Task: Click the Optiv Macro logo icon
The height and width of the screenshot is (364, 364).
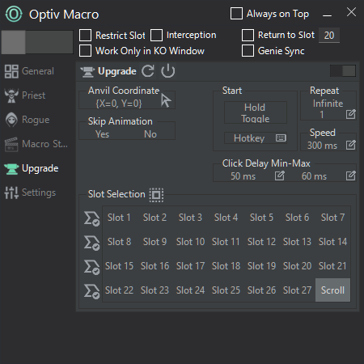Action: click(x=14, y=14)
